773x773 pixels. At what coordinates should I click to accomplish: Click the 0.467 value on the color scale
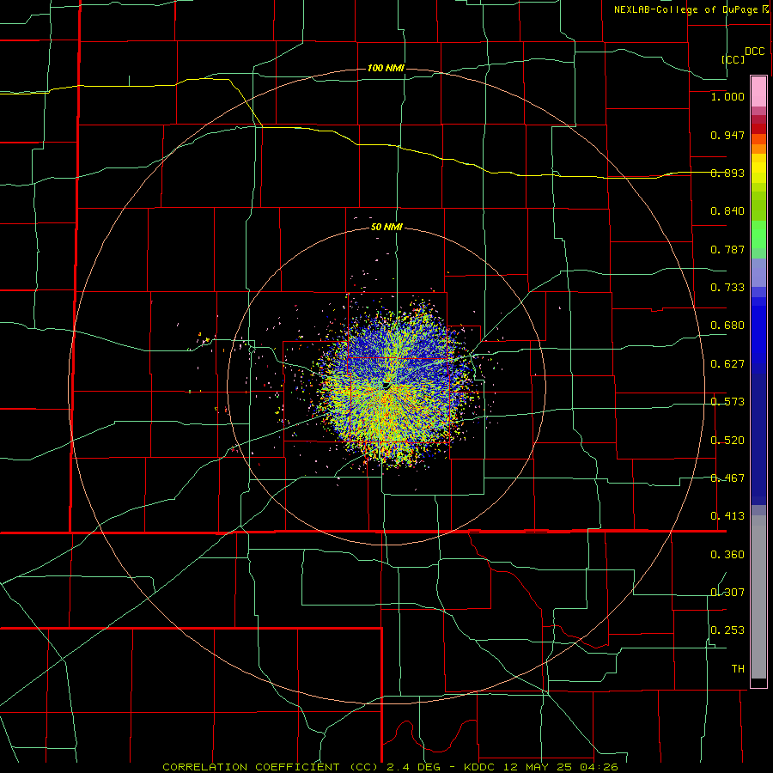pos(727,478)
